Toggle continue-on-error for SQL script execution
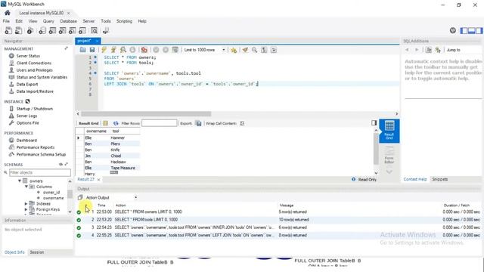The height and width of the screenshot is (272, 484). click(144, 50)
